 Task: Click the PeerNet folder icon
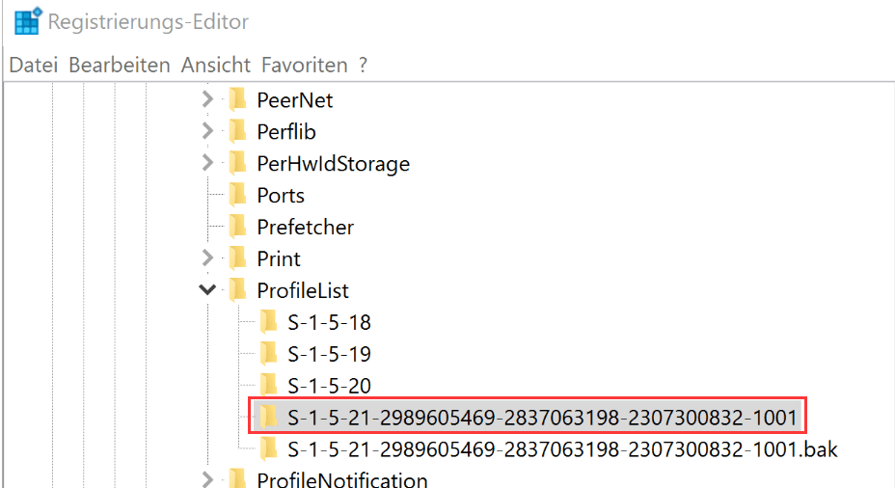click(236, 99)
